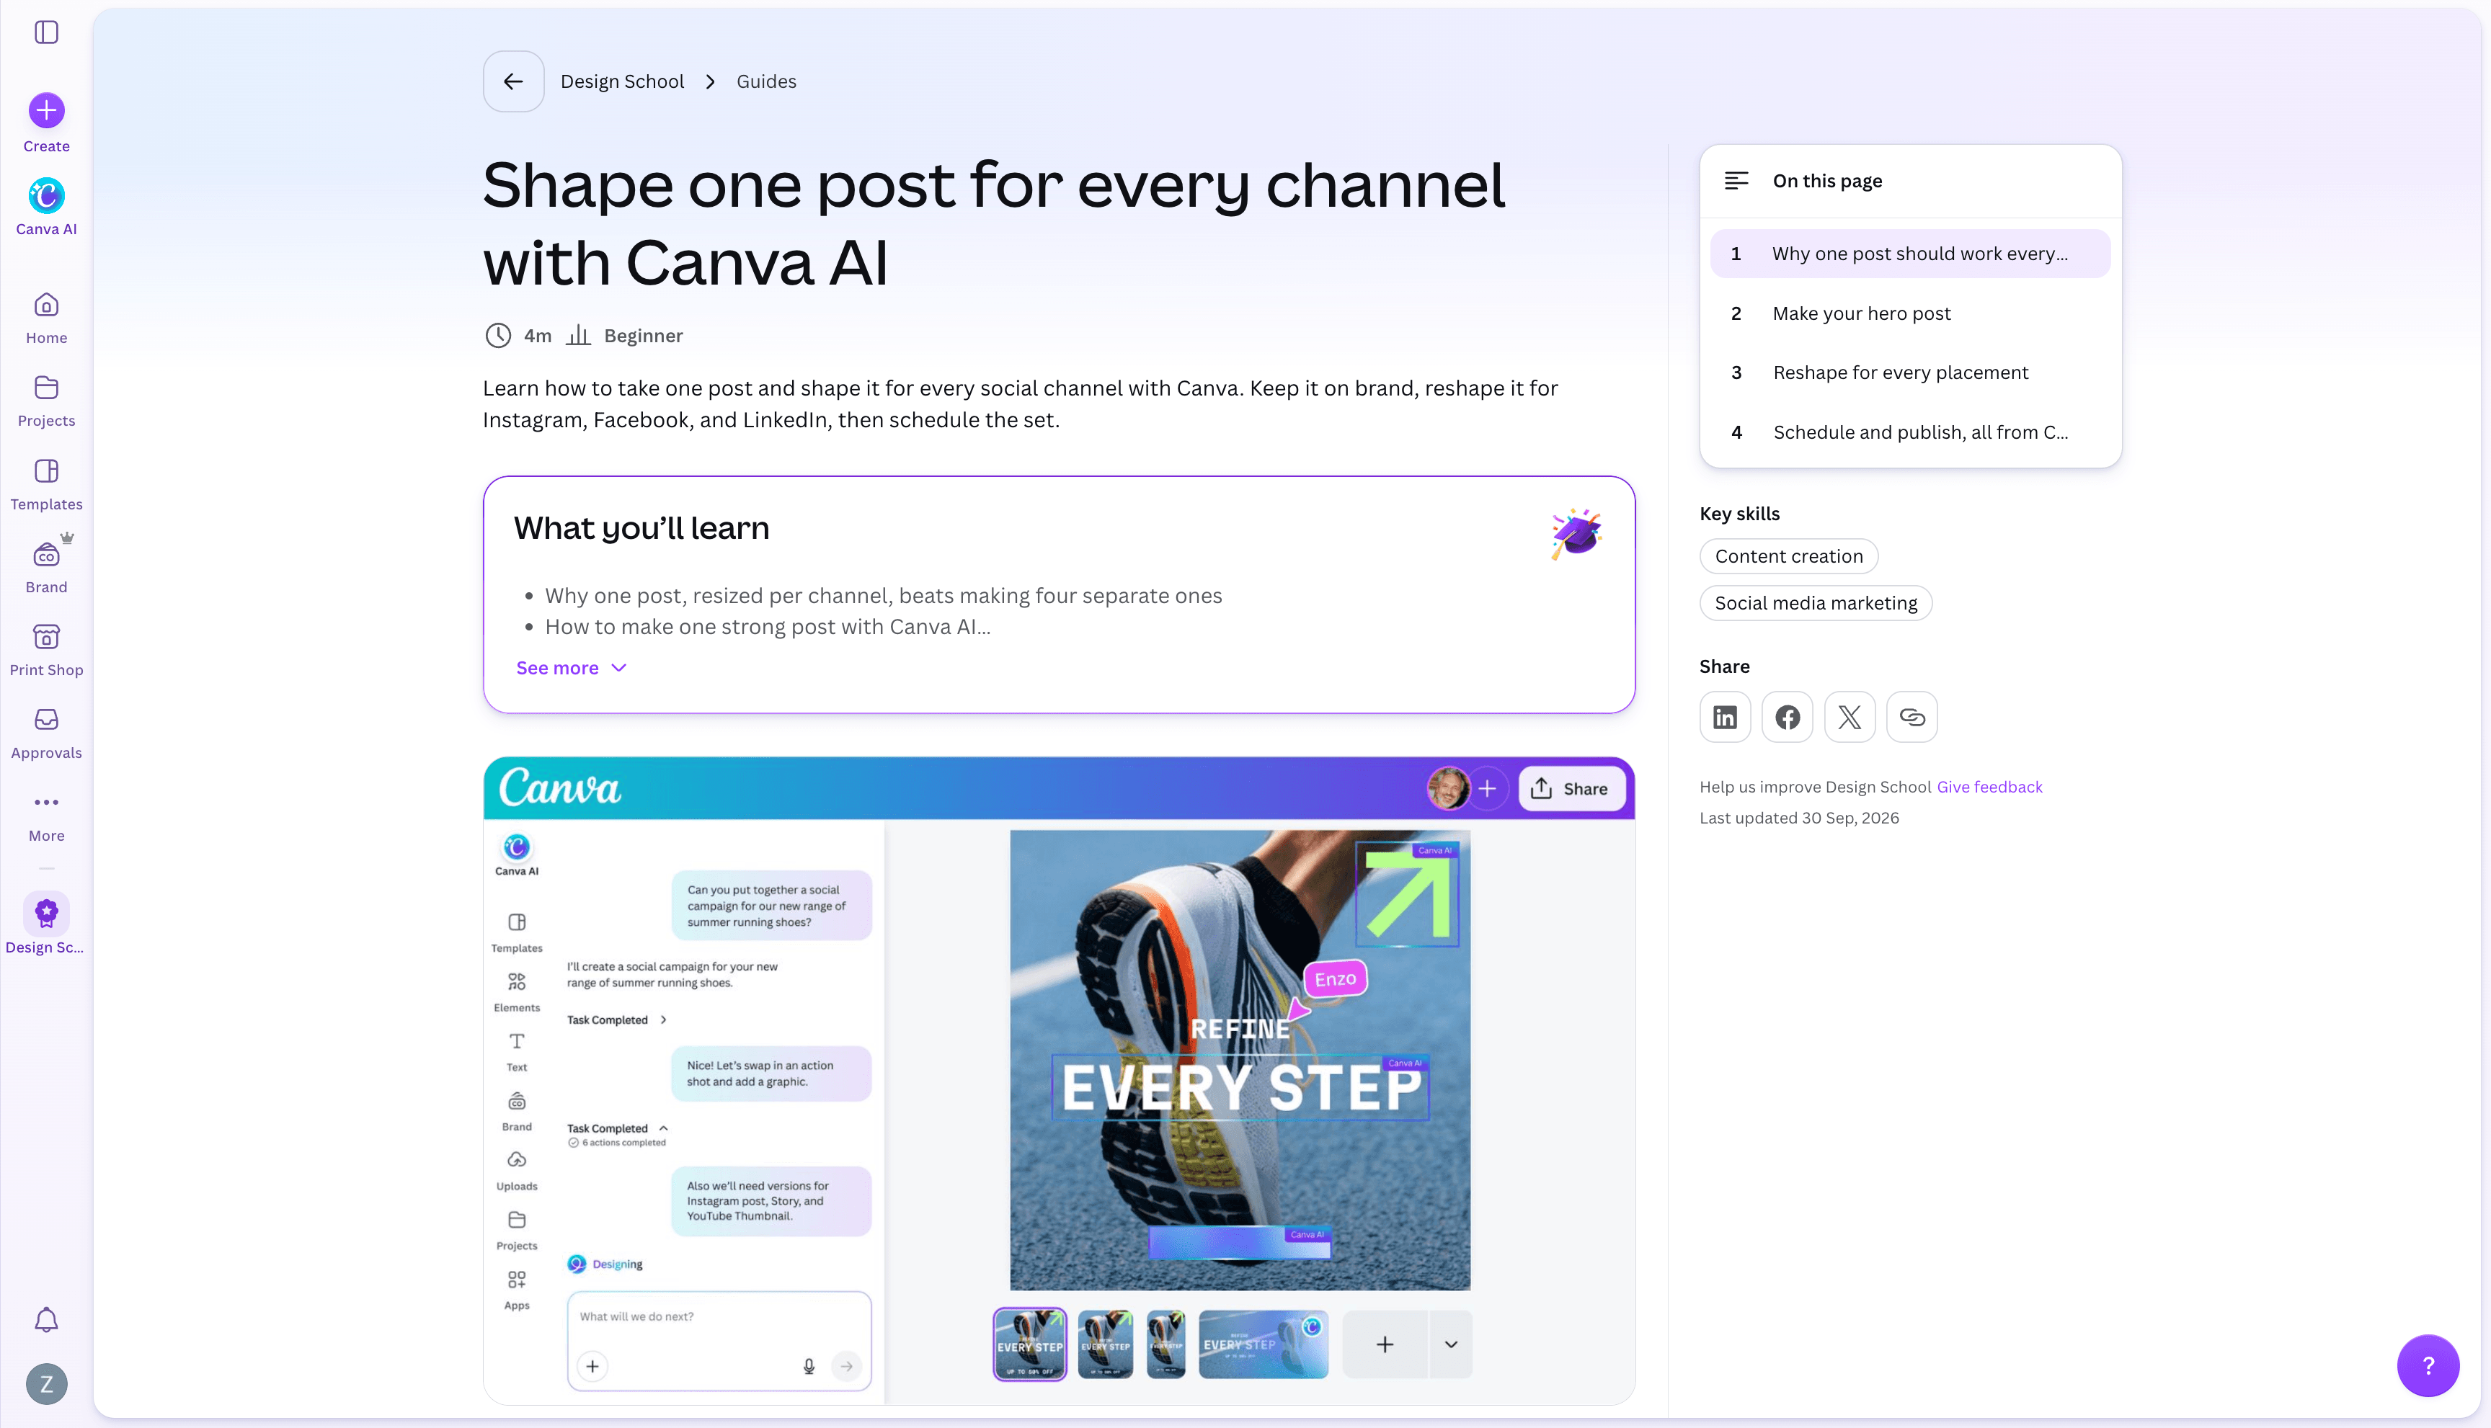Screen dimensions: 2491x1428
Task: Jump to Make your hero post section
Action: [x=1909, y=313]
